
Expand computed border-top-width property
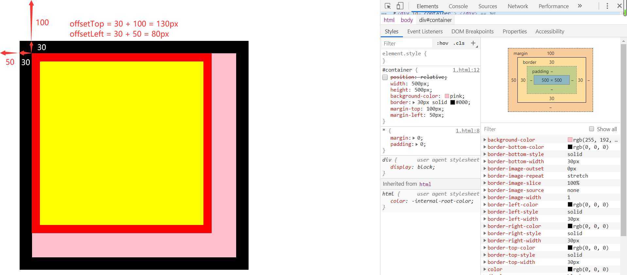click(x=485, y=262)
